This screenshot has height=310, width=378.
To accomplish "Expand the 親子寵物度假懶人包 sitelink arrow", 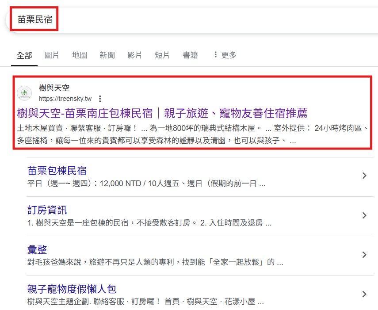I will (x=364, y=294).
